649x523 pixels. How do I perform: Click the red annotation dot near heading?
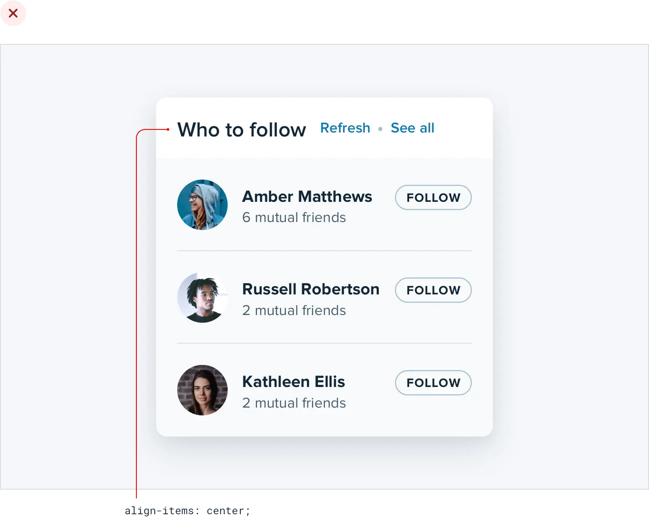(x=168, y=129)
